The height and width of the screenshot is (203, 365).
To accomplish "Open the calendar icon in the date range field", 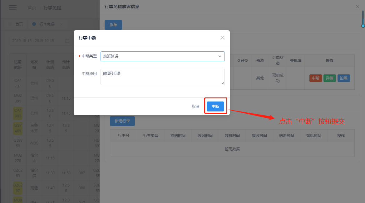I will click(67, 41).
